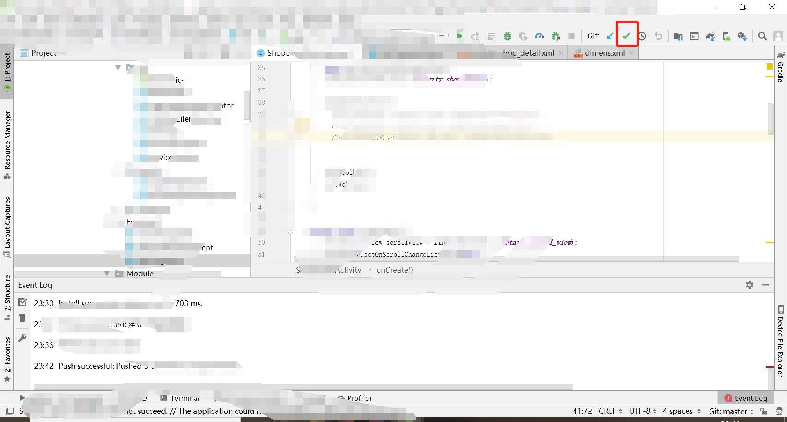Click the Event Log horizontal scrollbar
This screenshot has height=422, width=787.
[303, 387]
